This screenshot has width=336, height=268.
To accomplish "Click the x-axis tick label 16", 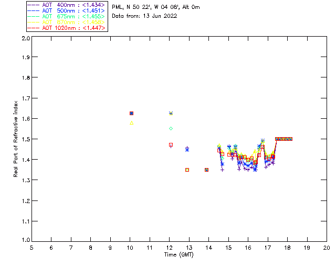I will [248, 248].
